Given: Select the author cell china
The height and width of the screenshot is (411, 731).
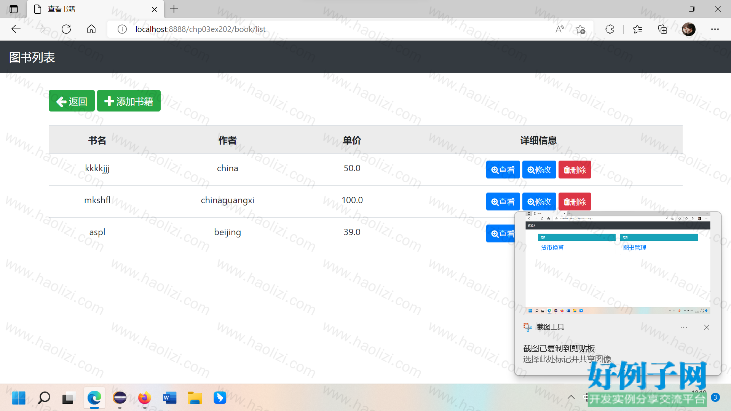Looking at the screenshot, I should pos(228,168).
